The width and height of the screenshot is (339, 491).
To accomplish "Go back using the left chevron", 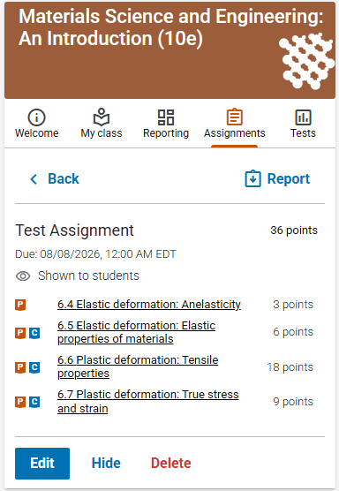I will point(34,179).
